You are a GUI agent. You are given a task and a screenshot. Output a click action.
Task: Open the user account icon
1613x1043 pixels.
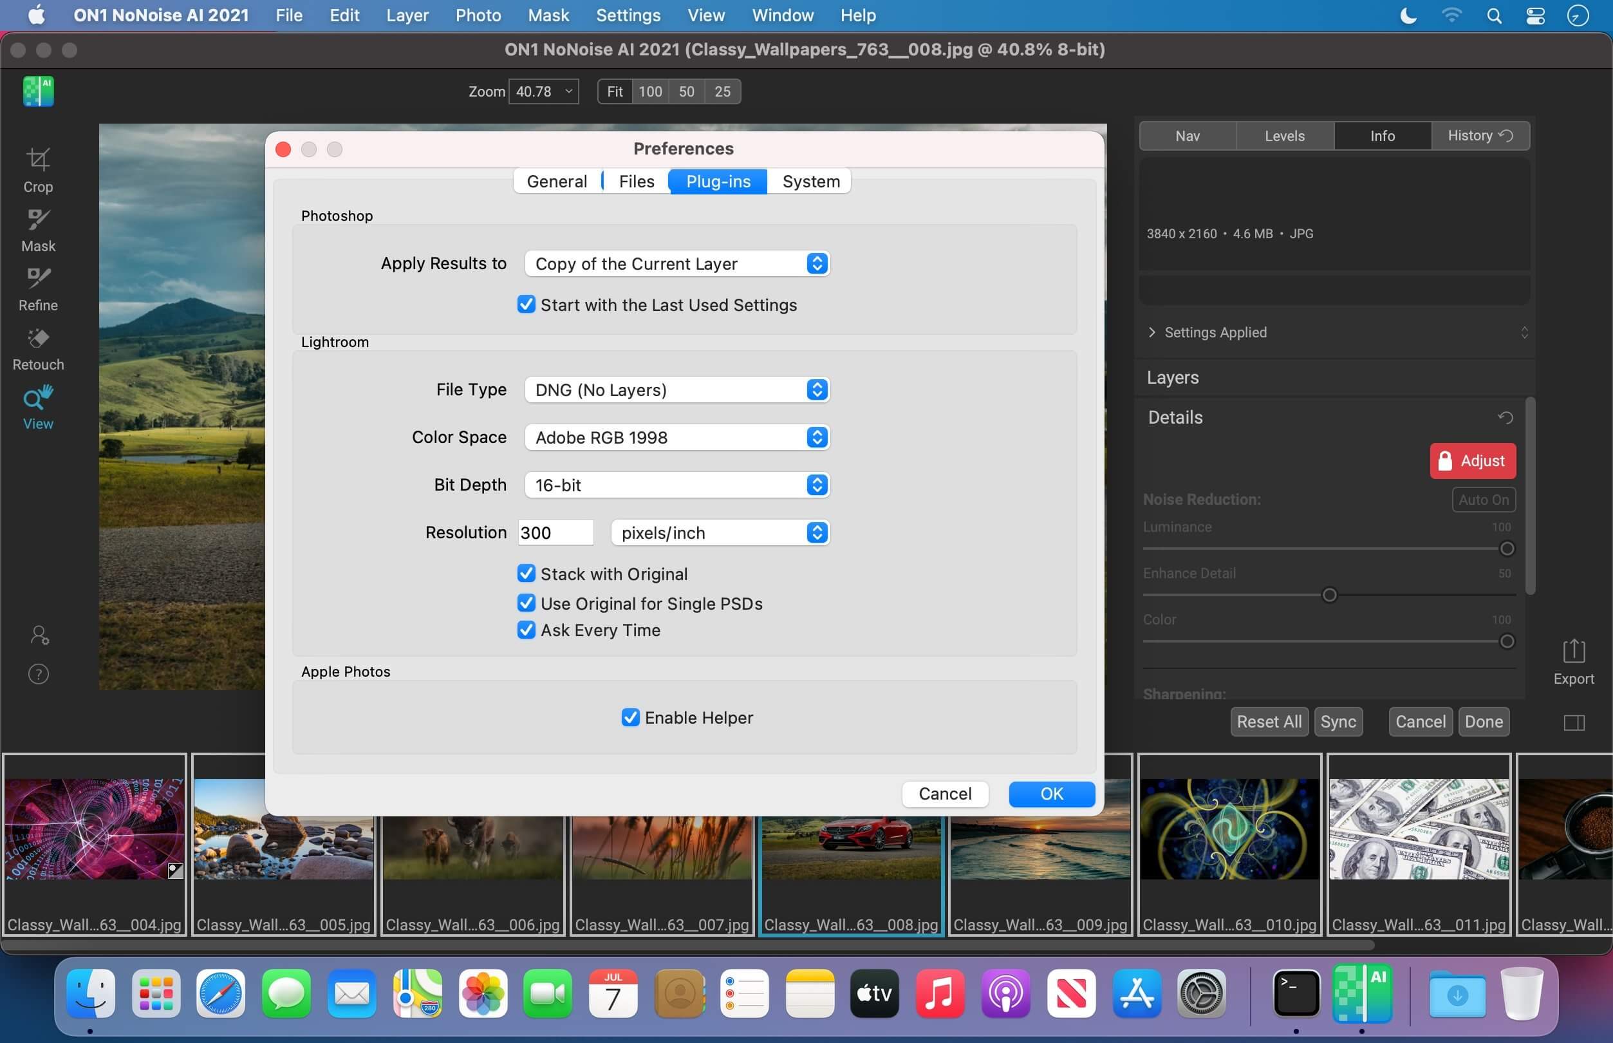tap(39, 635)
